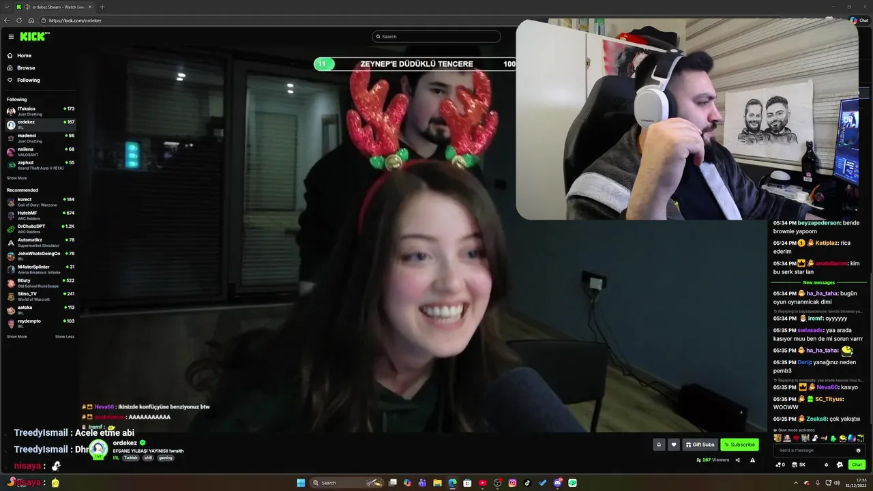This screenshot has width=873, height=491.
Task: Select ordekez channel in Following list
Action: 41,124
